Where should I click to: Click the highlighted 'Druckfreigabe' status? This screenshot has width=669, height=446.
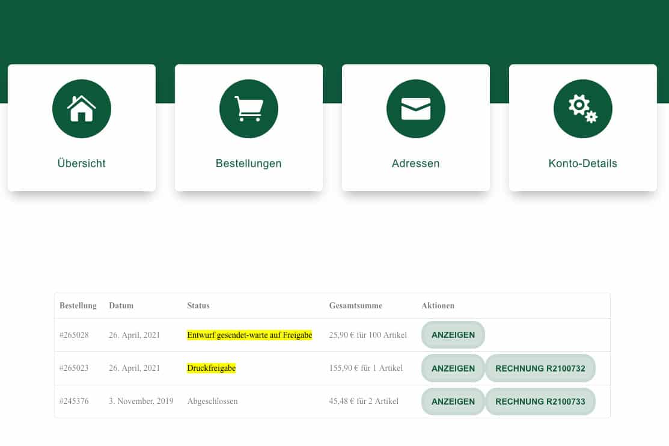[x=211, y=368]
